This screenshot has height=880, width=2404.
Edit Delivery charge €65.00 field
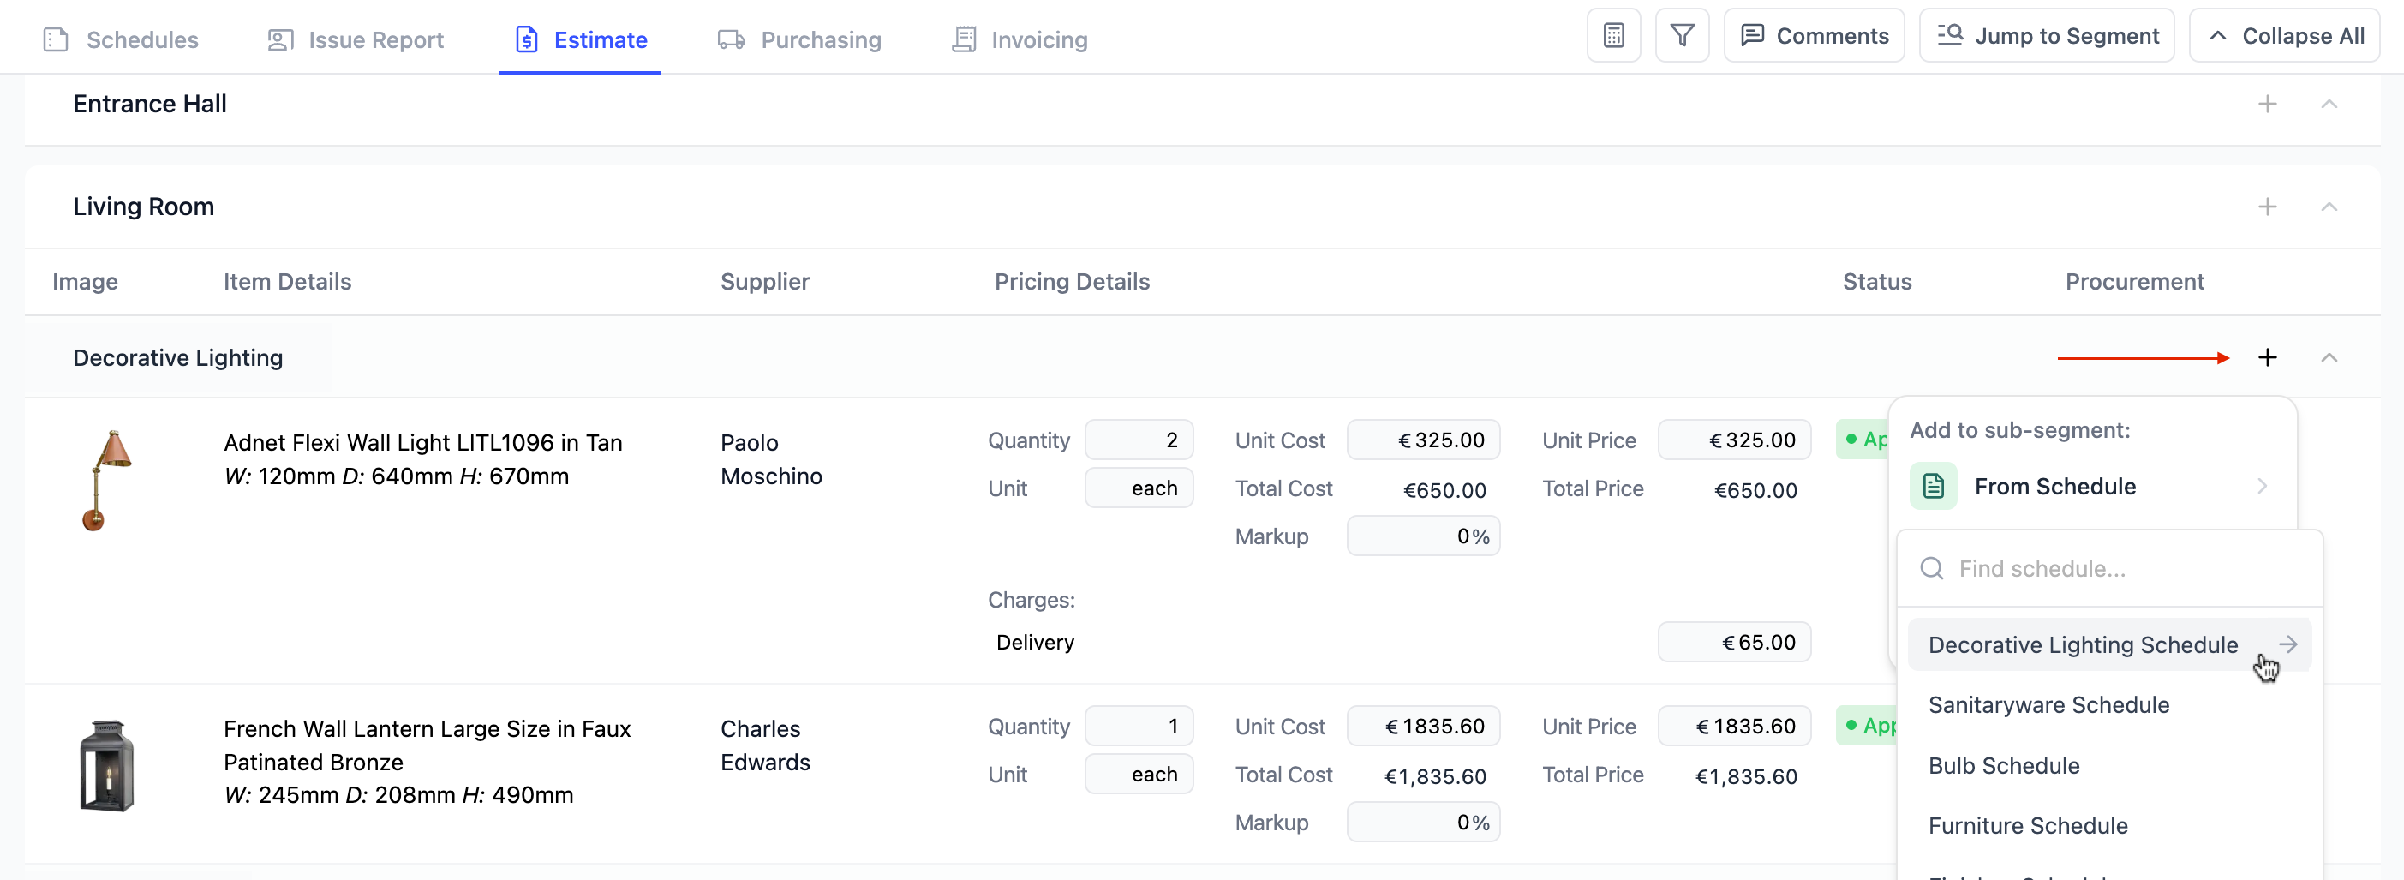1734,642
